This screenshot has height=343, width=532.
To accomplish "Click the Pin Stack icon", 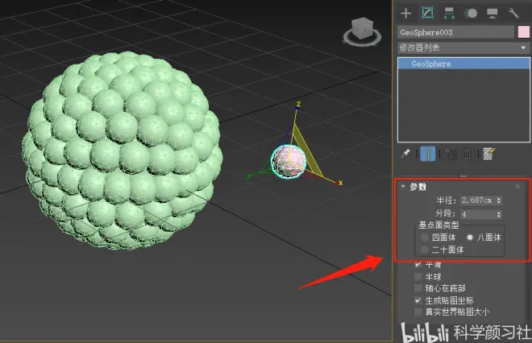I will click(x=405, y=154).
